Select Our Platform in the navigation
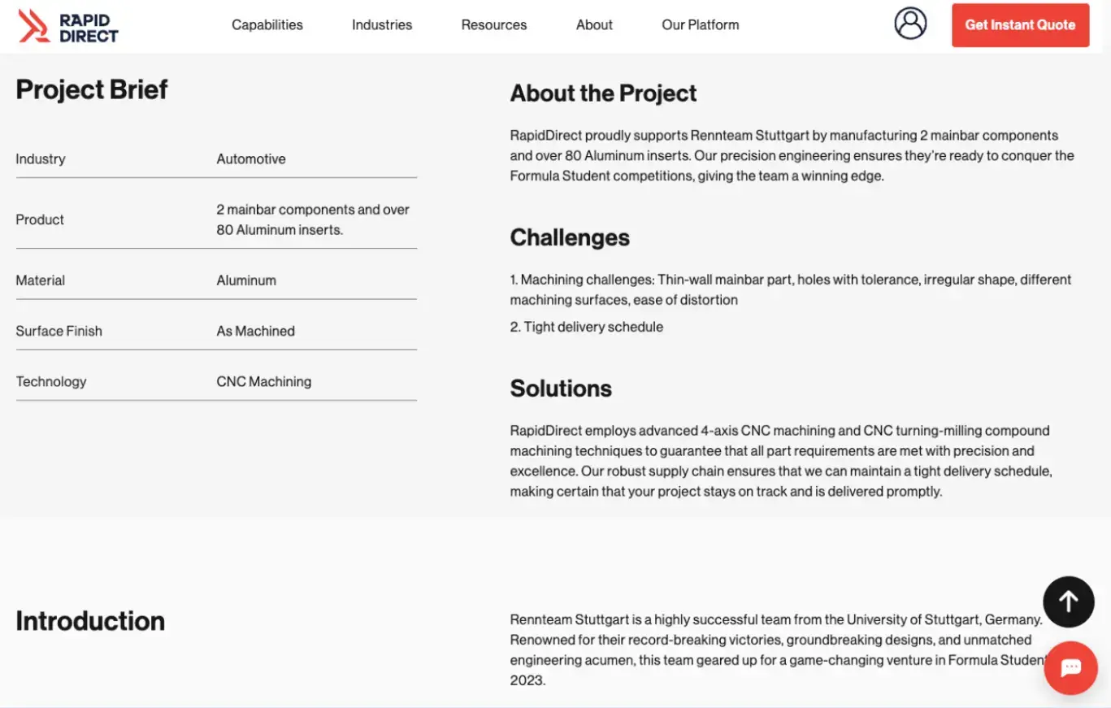This screenshot has height=708, width=1111. pyautogui.click(x=700, y=24)
